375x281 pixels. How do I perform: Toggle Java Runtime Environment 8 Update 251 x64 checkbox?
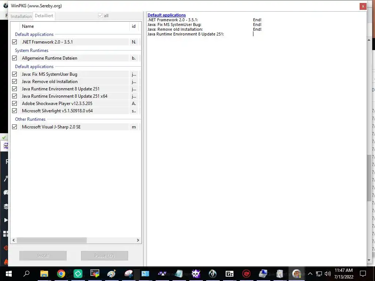tap(15, 96)
